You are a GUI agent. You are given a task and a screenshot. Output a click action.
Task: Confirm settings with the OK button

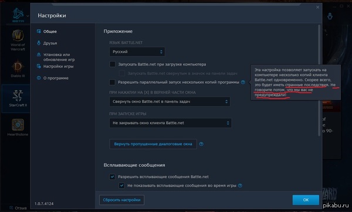(x=306, y=200)
